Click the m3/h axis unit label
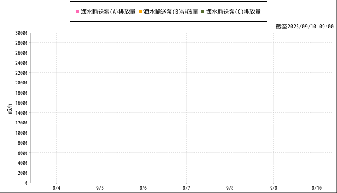337x193 pixels. pos(10,109)
